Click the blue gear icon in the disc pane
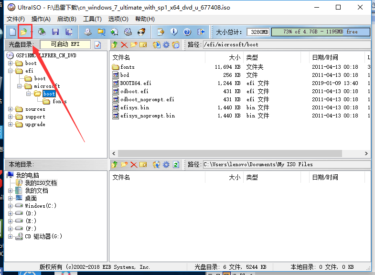 tap(166, 45)
